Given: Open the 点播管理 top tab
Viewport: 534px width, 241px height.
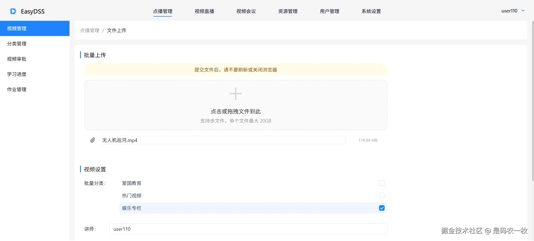Looking at the screenshot, I should [163, 11].
